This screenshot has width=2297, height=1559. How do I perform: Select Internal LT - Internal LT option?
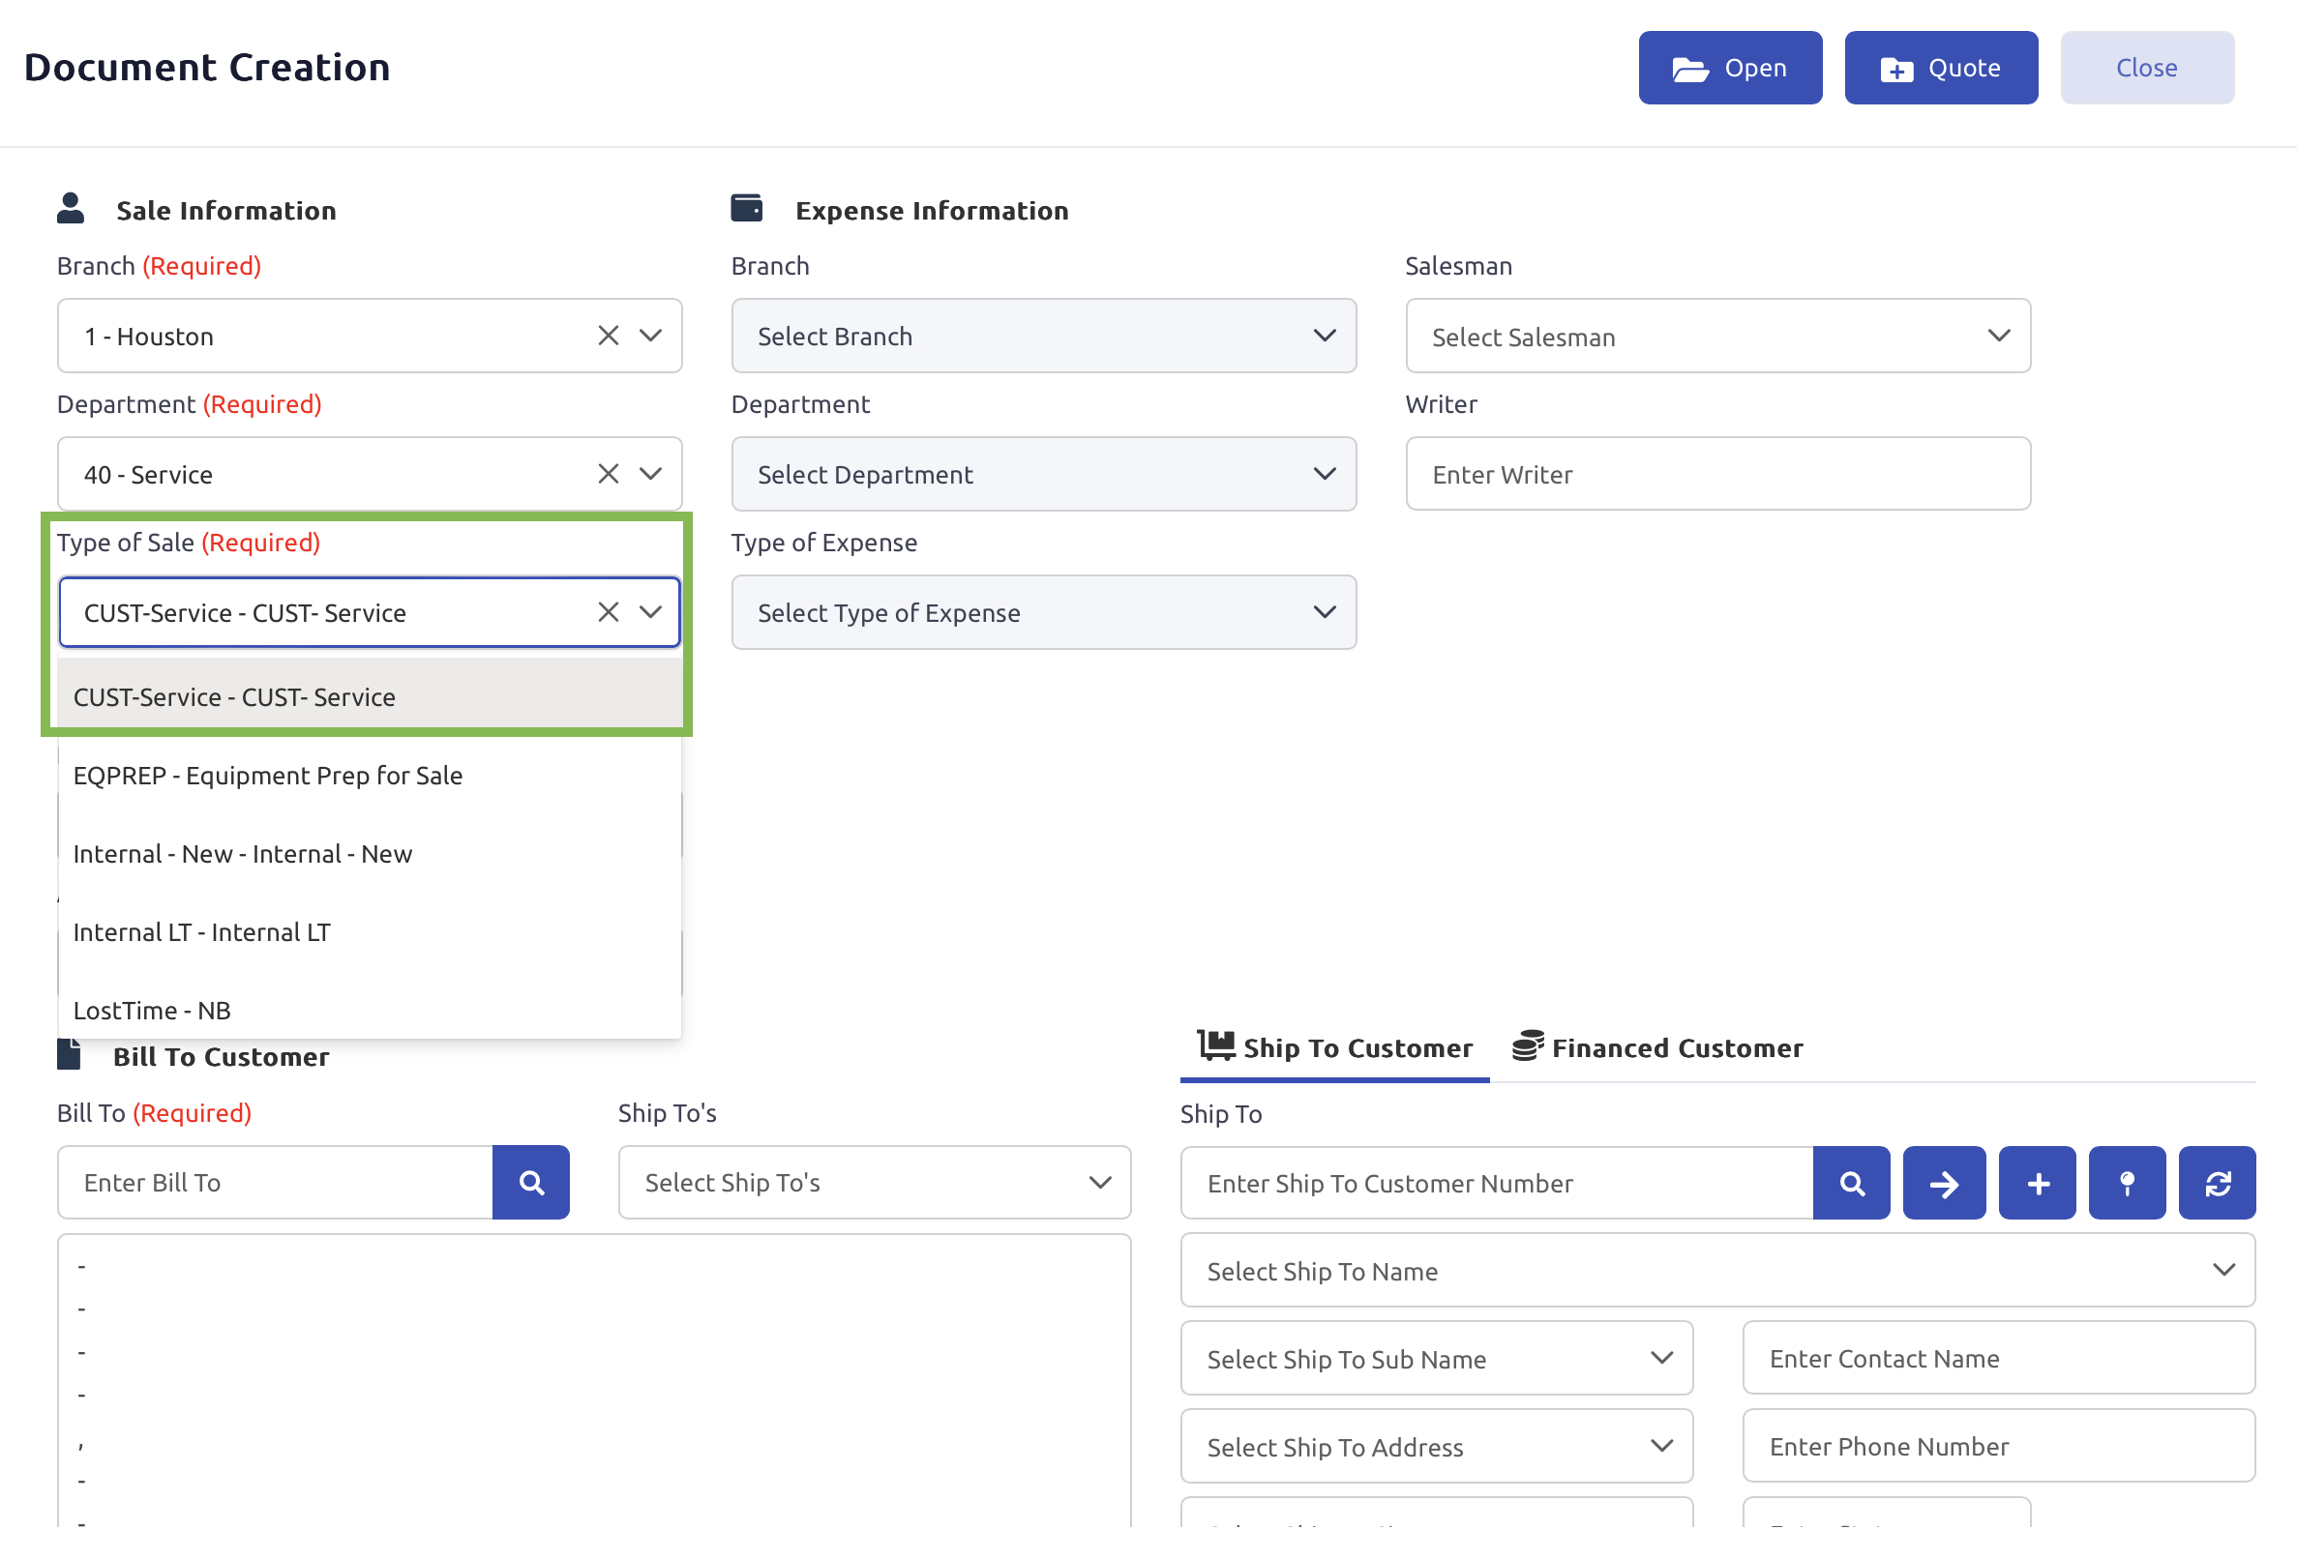coord(201,932)
